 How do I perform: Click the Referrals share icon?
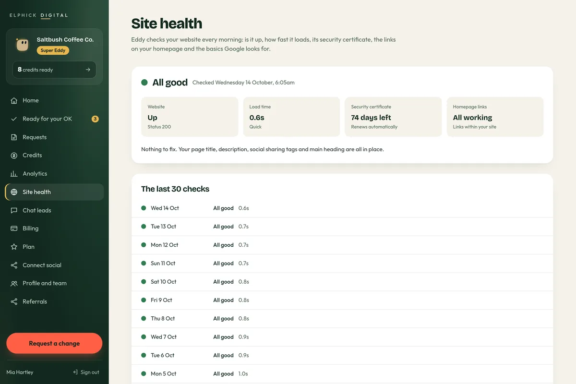coord(14,301)
